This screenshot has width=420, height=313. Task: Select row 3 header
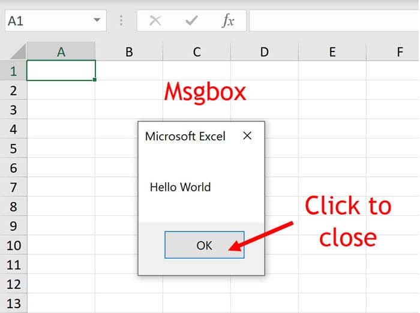[13, 110]
